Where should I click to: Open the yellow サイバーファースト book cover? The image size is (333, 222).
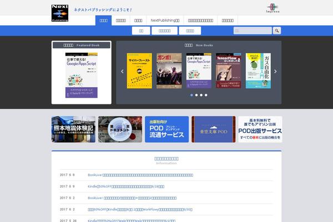tap(139, 70)
